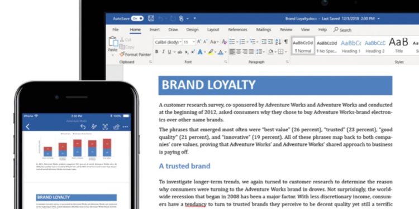Apply yellow Text Highlight Color

(x=211, y=52)
